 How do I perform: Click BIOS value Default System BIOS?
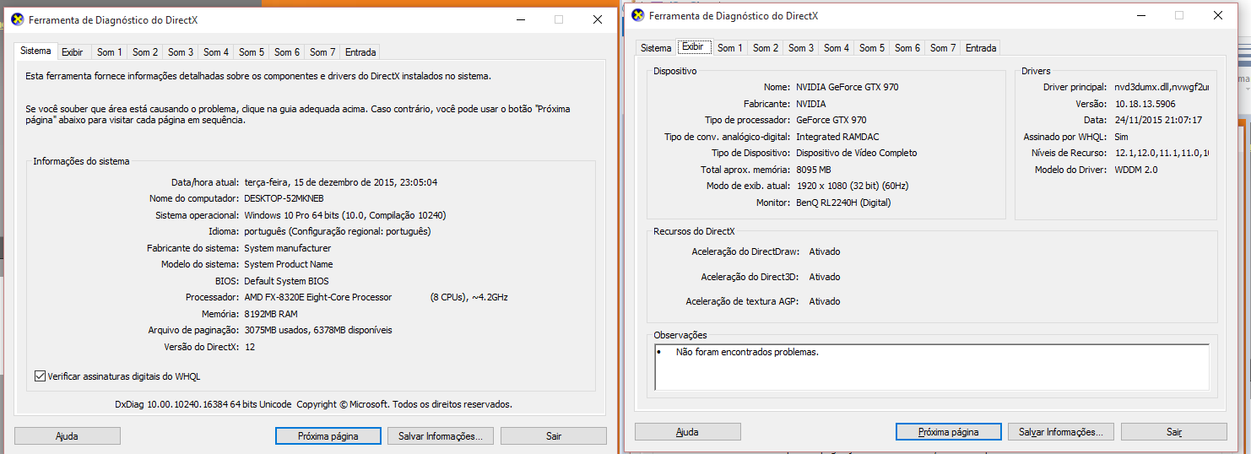point(286,281)
